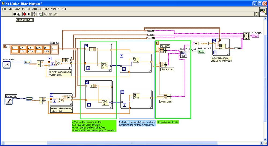Click the Step Out toolbar icon
268x146 pixels.
[55, 14]
